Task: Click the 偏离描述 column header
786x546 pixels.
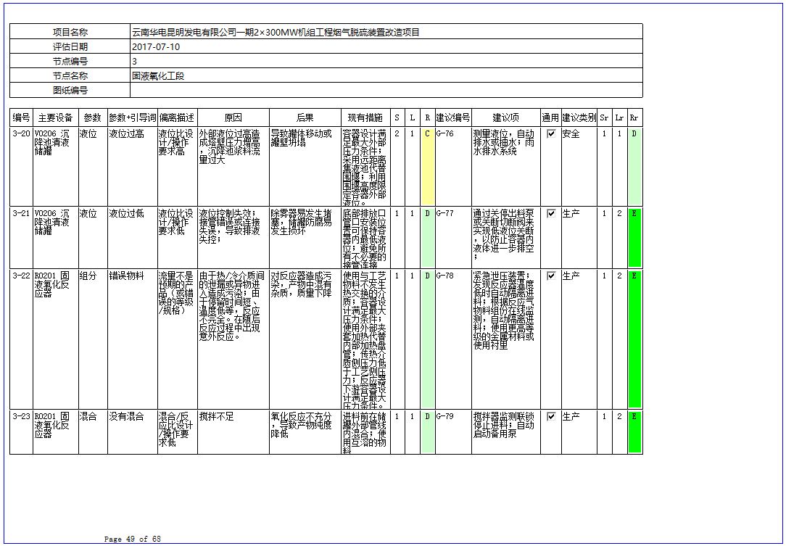Action: (177, 117)
